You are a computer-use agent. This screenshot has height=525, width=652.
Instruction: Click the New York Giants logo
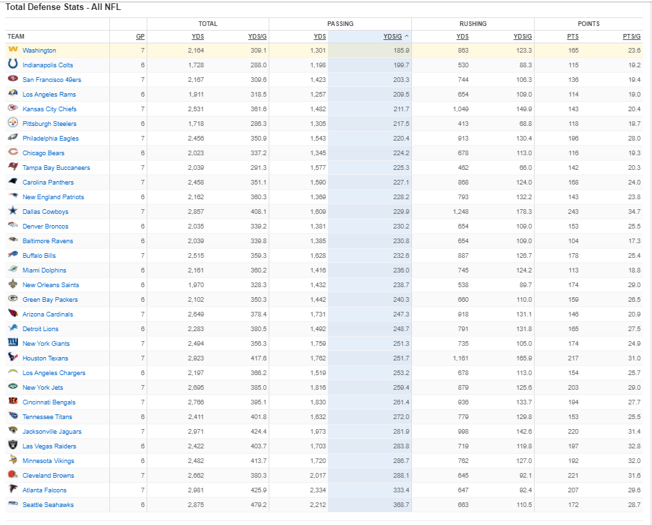tap(13, 342)
